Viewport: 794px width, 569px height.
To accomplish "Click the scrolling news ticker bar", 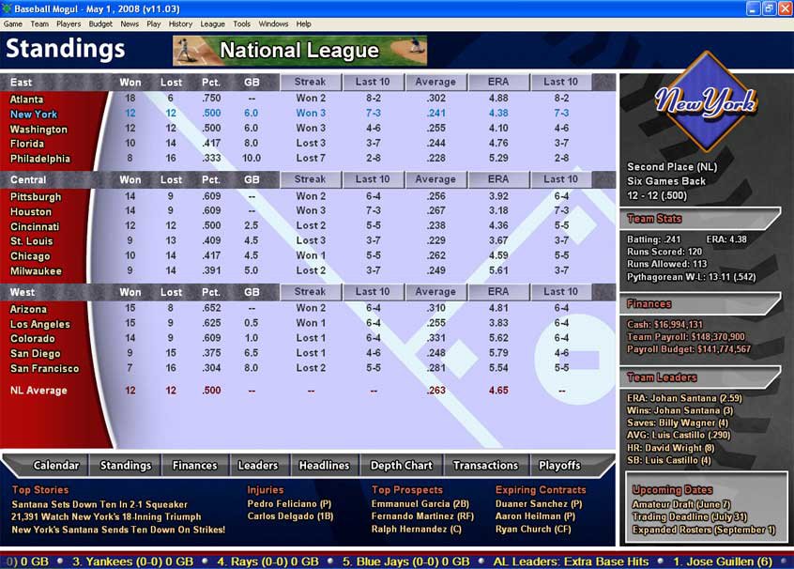I will coord(397,561).
